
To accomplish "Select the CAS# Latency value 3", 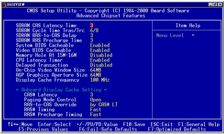I will (92, 95).
